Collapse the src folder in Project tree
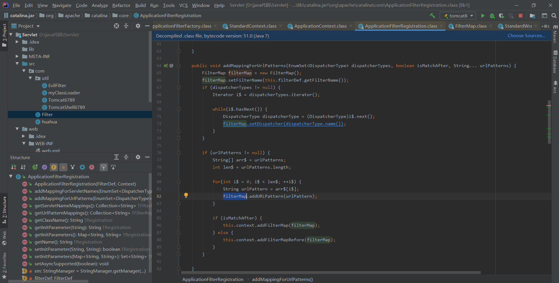The height and width of the screenshot is (283, 559). coord(17,64)
